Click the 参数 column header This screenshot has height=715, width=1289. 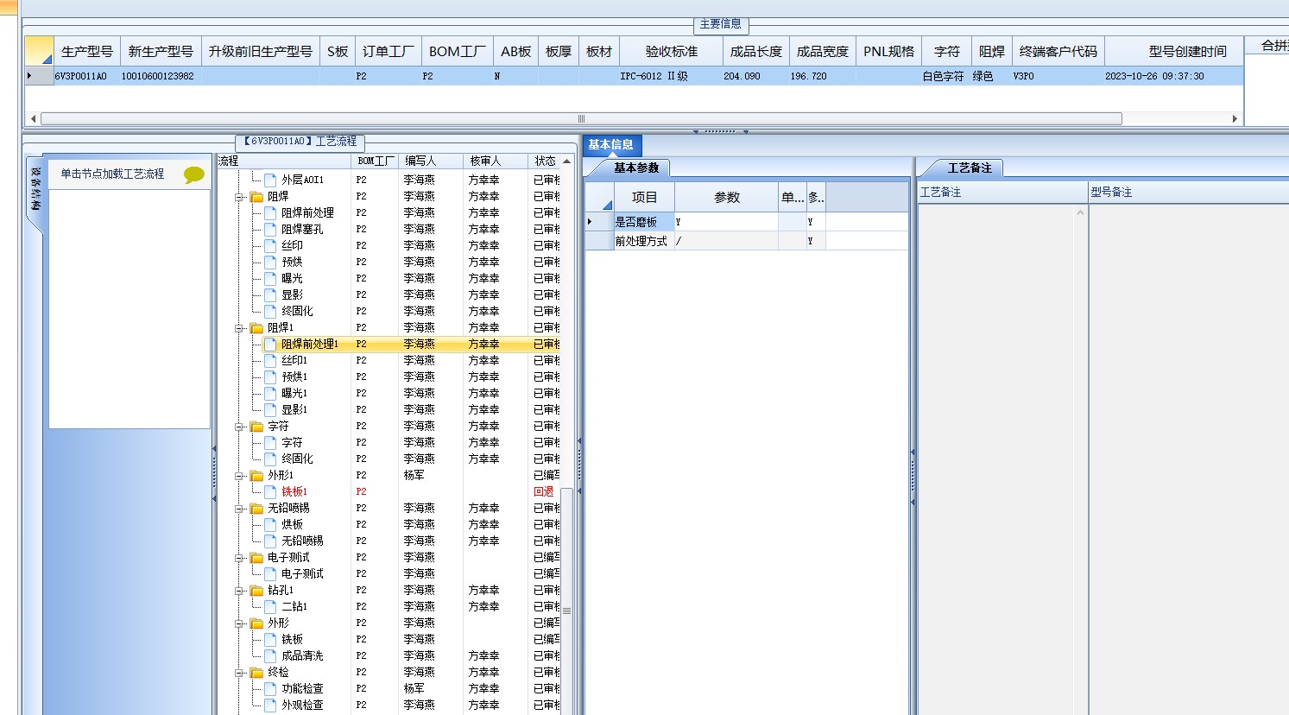tap(727, 197)
